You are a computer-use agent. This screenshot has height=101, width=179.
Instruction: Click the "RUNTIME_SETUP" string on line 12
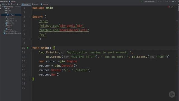point(83,57)
